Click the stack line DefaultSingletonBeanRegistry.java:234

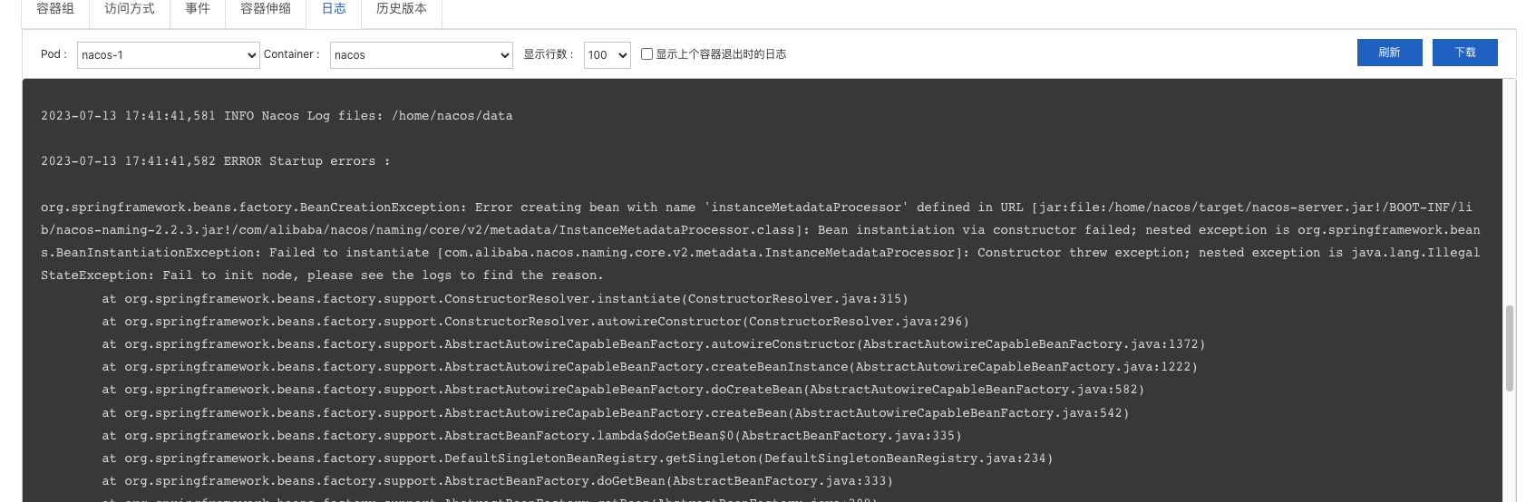coord(578,459)
